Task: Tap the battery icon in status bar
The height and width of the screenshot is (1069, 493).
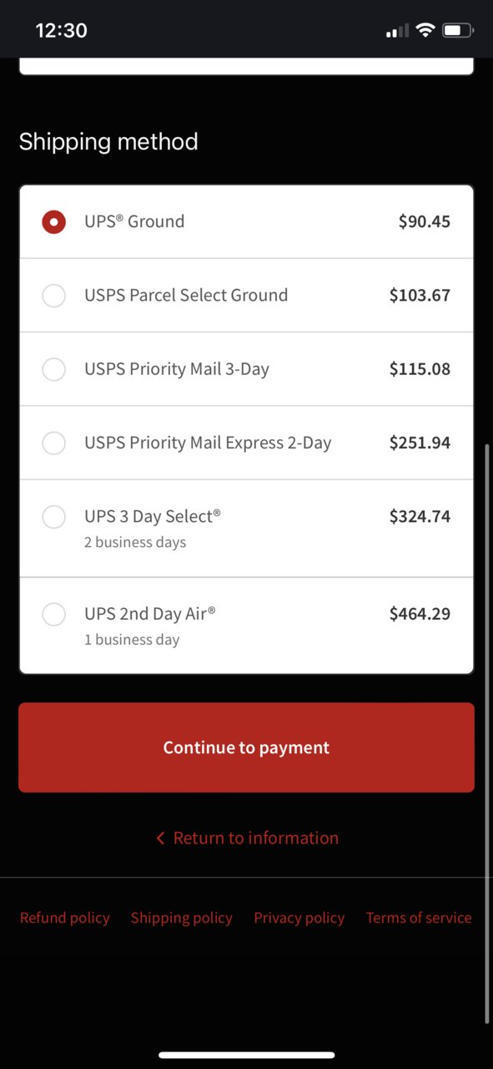Action: [x=458, y=31]
